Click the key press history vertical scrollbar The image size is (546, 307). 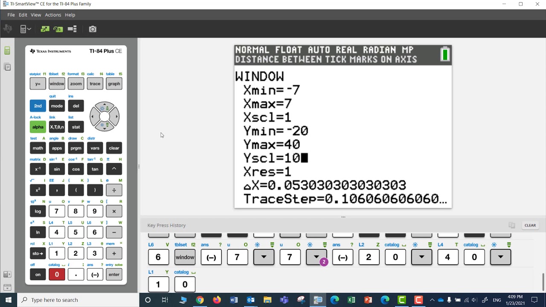(x=543, y=281)
